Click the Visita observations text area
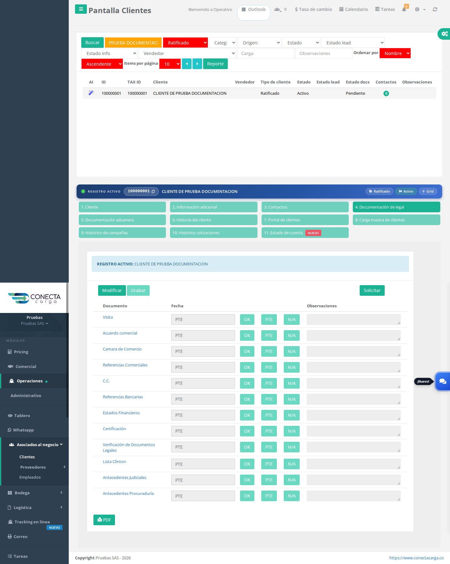450x564 pixels. (x=354, y=320)
